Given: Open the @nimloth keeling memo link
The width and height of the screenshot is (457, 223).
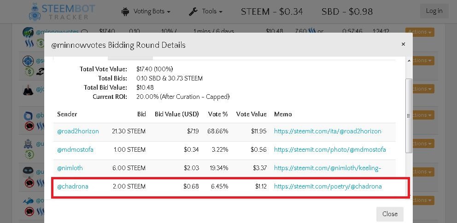Looking at the screenshot, I should (x=328, y=168).
